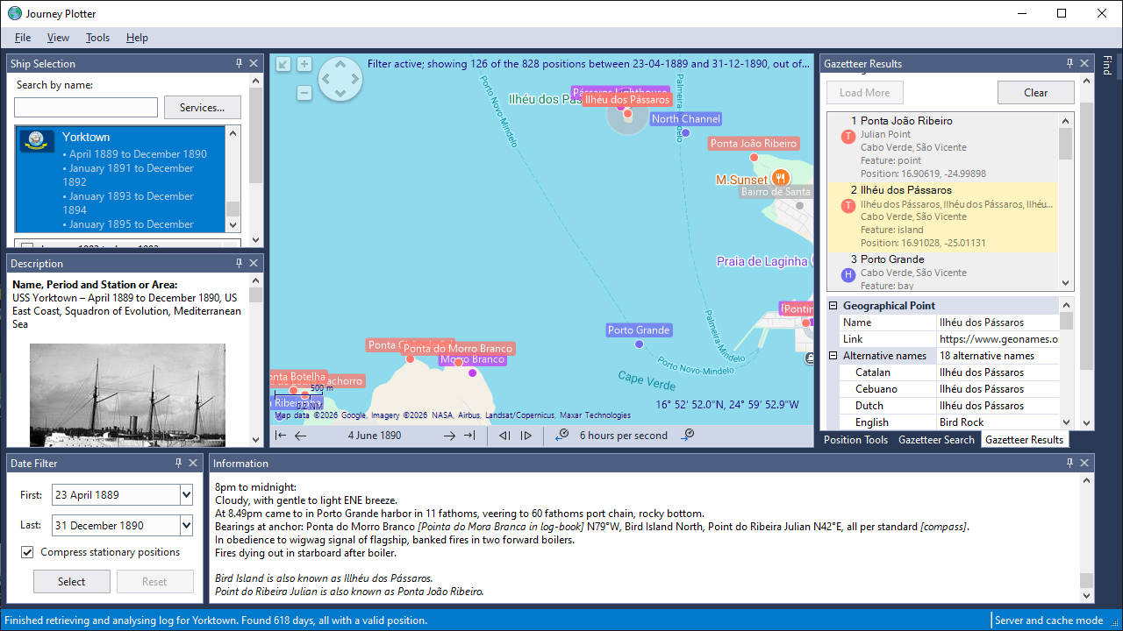Image resolution: width=1123 pixels, height=631 pixels.
Task: Pin the Gazetteer Results panel
Action: 1069,63
